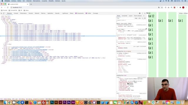Open the AnimatCSS bookmarks folder
The height and width of the screenshot is (105, 188).
[13, 10]
